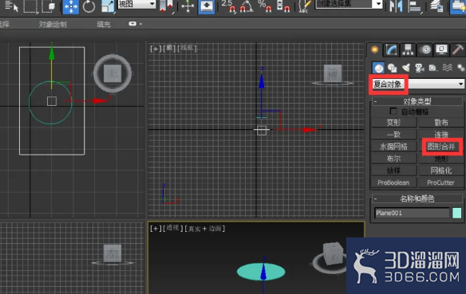The width and height of the screenshot is (466, 294).
Task: Toggle Angle Snap
Action: click(x=247, y=6)
